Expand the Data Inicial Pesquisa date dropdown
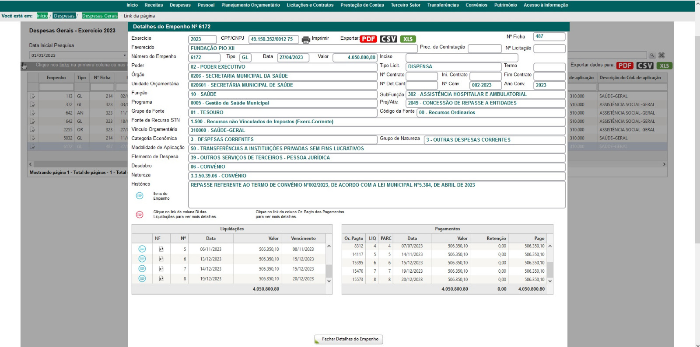 coord(124,56)
